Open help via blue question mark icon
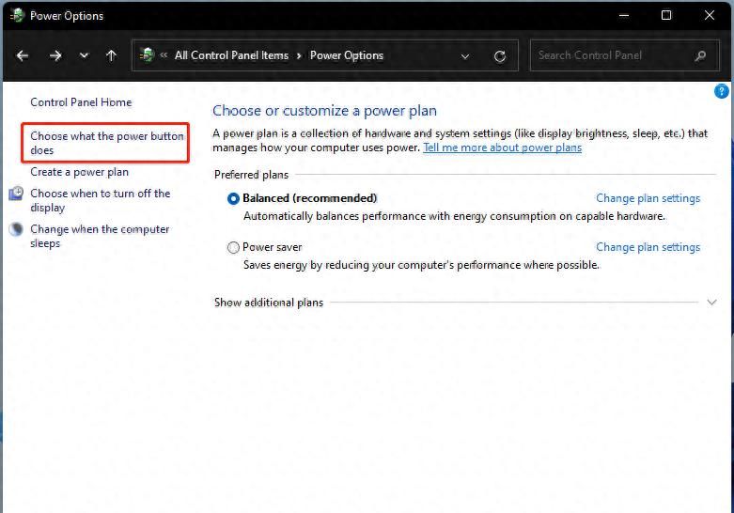The height and width of the screenshot is (513, 734). [722, 91]
